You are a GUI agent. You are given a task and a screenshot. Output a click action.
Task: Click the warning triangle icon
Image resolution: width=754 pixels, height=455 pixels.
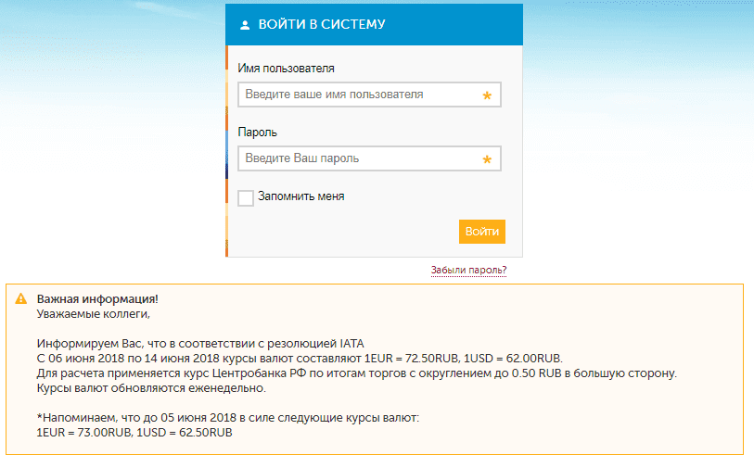21,298
